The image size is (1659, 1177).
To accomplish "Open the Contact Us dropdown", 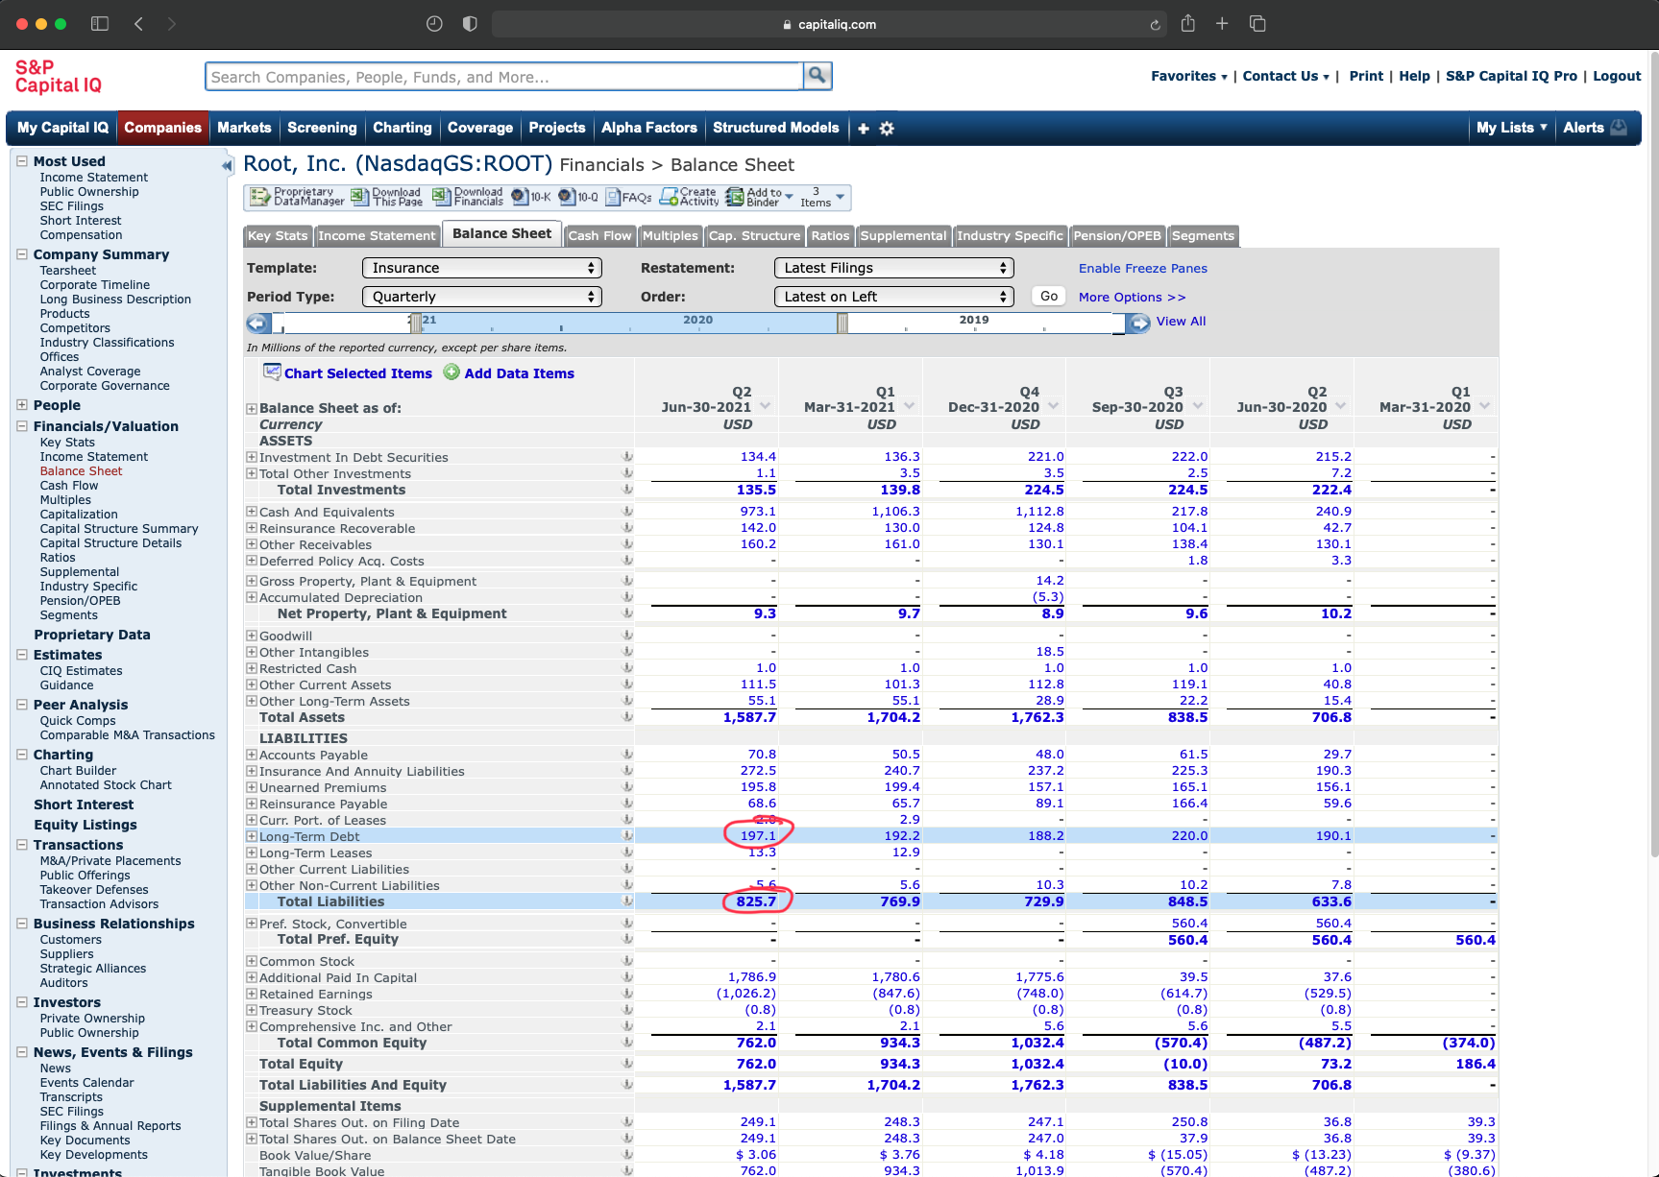I will coord(1286,76).
